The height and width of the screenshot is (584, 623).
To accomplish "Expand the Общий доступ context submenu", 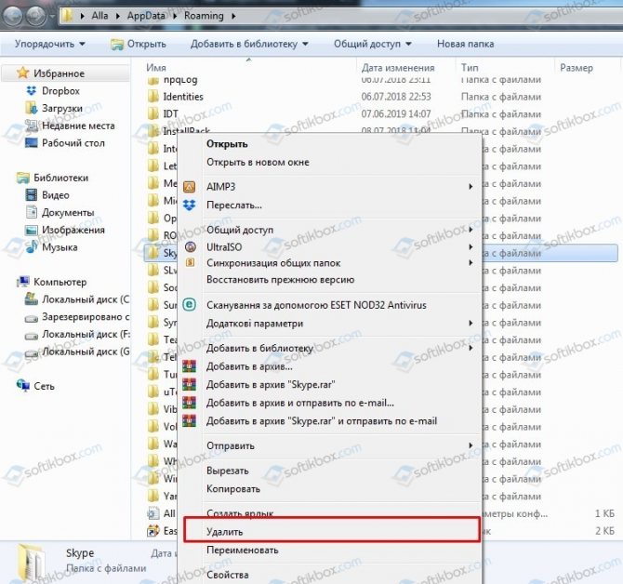I will tap(471, 230).
